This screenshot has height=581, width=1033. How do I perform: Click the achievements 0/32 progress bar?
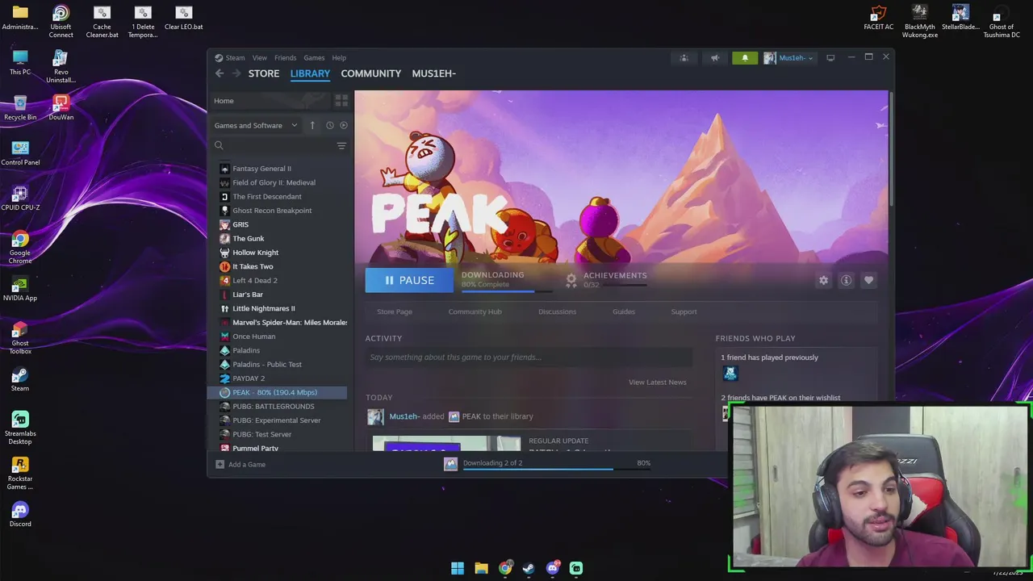click(625, 285)
